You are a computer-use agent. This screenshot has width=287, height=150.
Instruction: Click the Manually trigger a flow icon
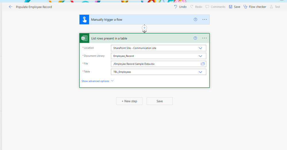click(x=84, y=20)
